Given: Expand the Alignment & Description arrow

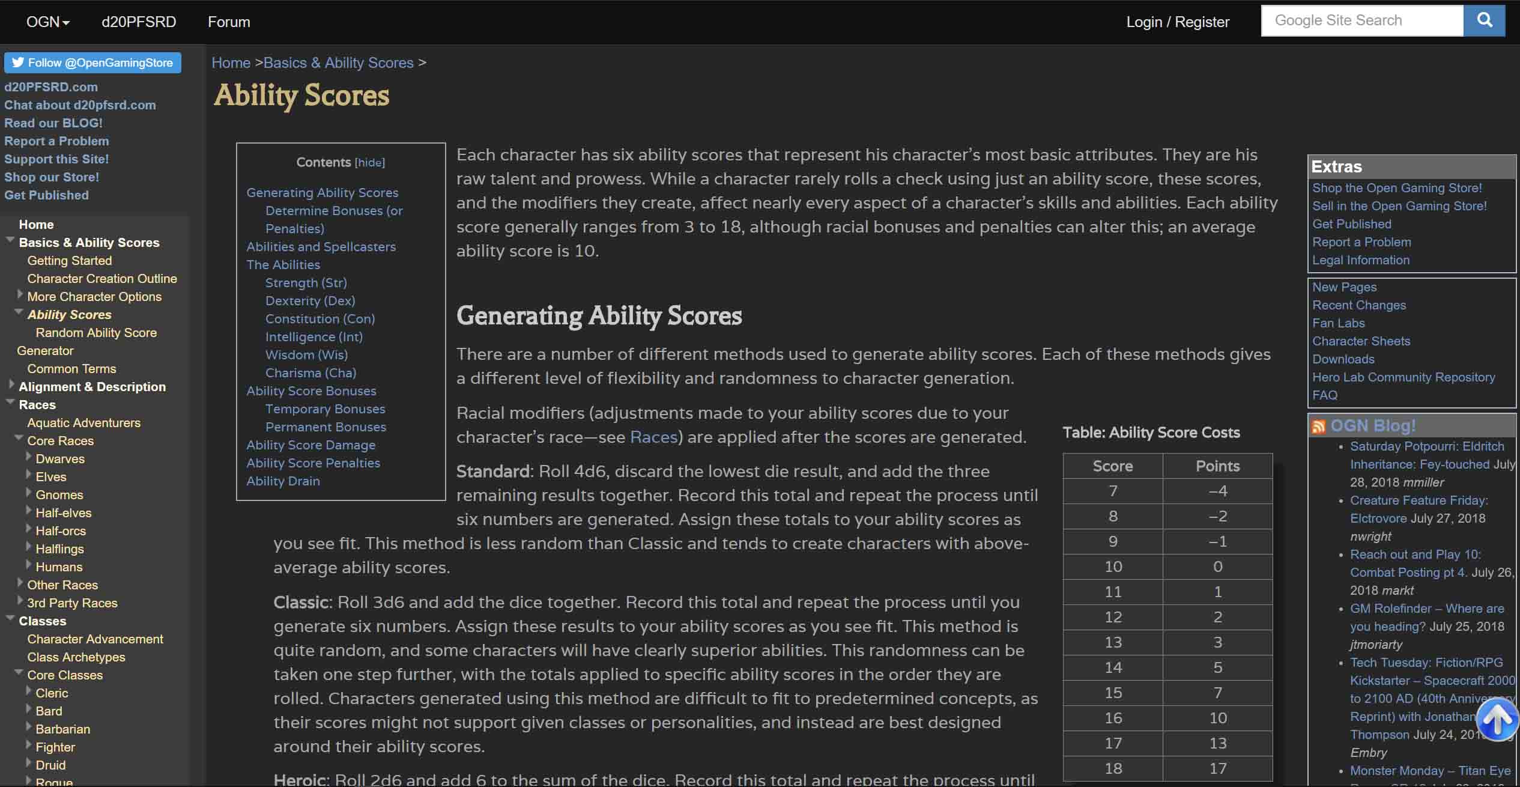Looking at the screenshot, I should 11,384.
